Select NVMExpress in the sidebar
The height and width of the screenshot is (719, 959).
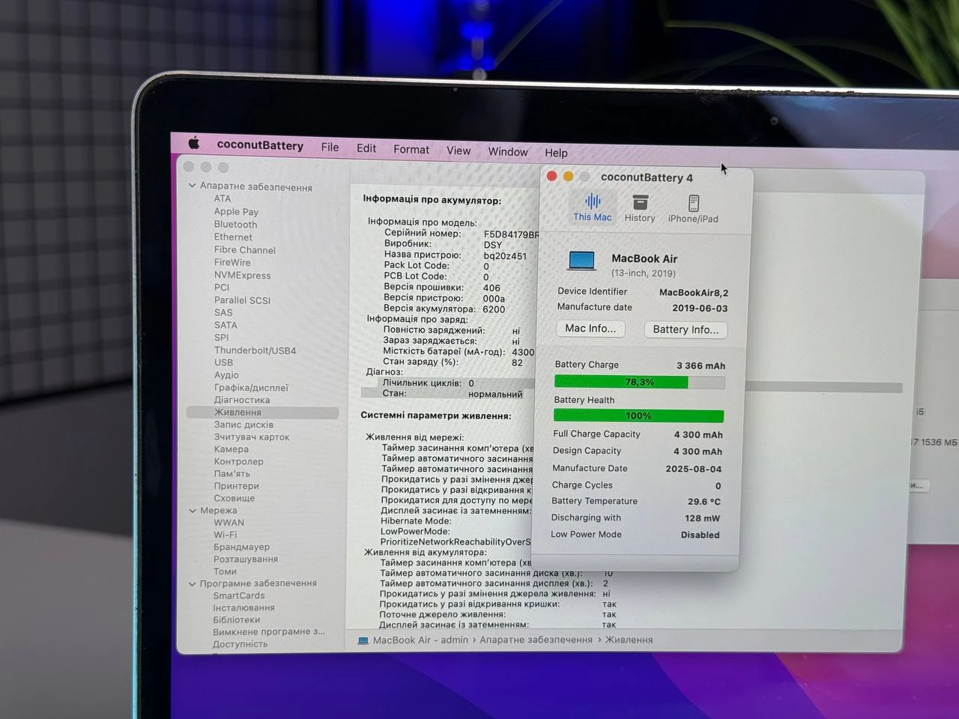pos(243,276)
